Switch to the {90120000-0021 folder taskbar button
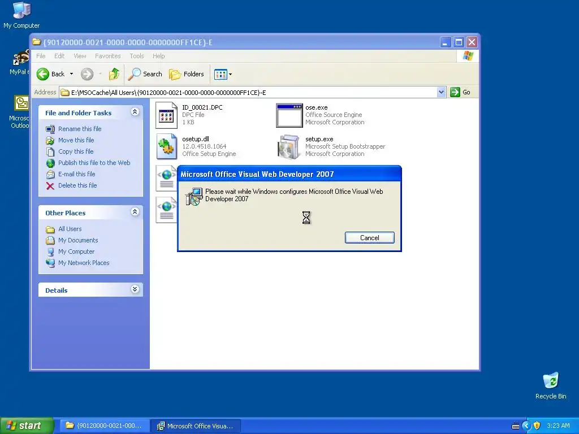Image resolution: width=579 pixels, height=434 pixels. tap(104, 426)
